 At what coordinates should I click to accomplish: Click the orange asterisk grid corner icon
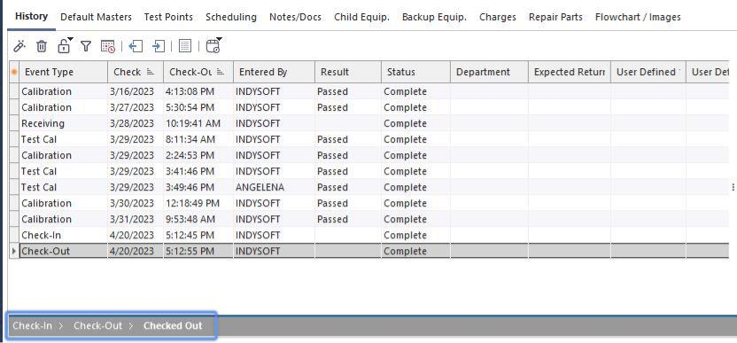pos(14,72)
